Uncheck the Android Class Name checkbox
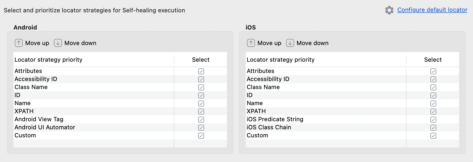This screenshot has width=473, height=162. [201, 87]
